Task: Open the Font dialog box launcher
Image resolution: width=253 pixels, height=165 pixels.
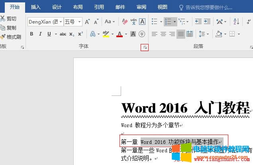Action: pyautogui.click(x=145, y=48)
